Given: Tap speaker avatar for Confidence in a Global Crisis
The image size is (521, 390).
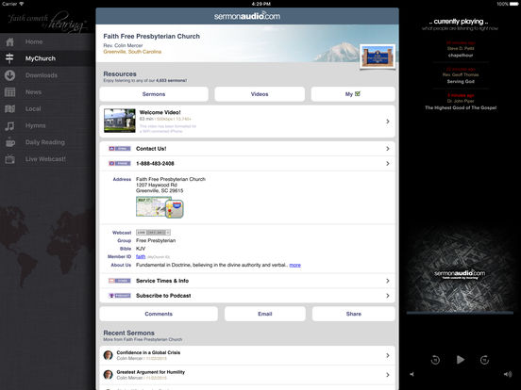Looking at the screenshot, I should click(108, 355).
